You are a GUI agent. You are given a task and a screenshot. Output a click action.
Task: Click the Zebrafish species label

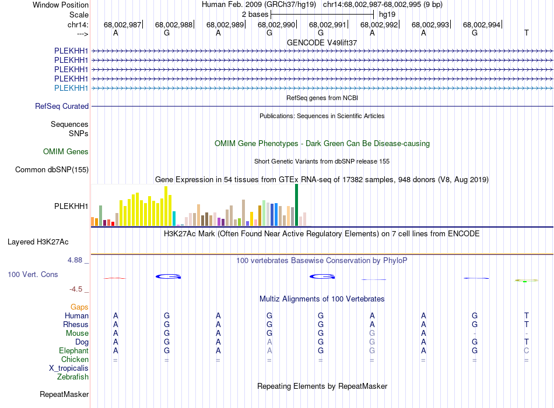coord(73,377)
